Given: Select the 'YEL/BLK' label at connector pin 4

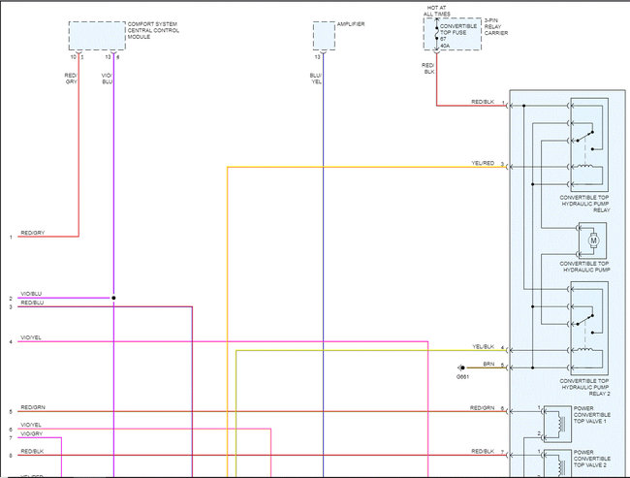Looking at the screenshot, I should coord(483,346).
